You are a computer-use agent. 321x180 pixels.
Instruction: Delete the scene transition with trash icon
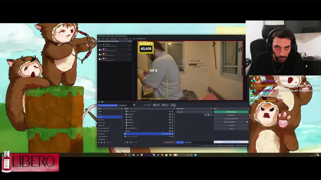208,115
